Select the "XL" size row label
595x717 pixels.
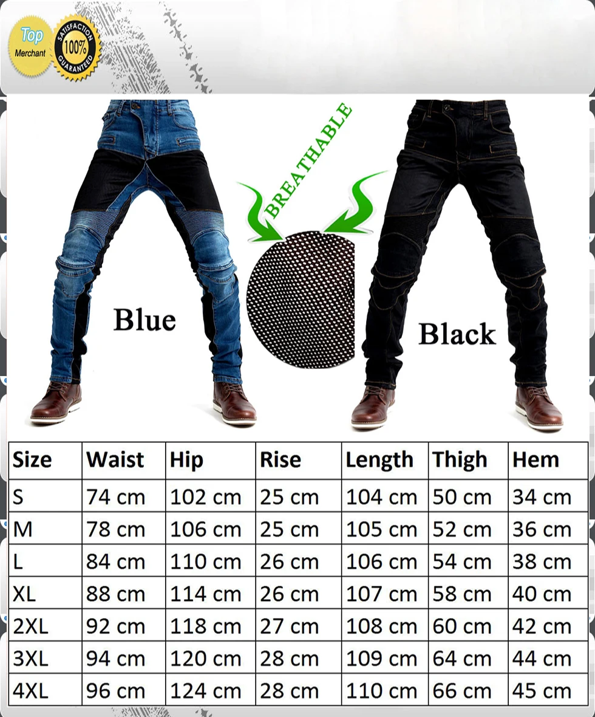point(24,594)
